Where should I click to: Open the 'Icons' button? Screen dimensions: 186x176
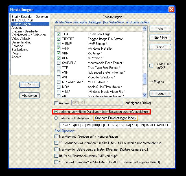tap(160, 94)
